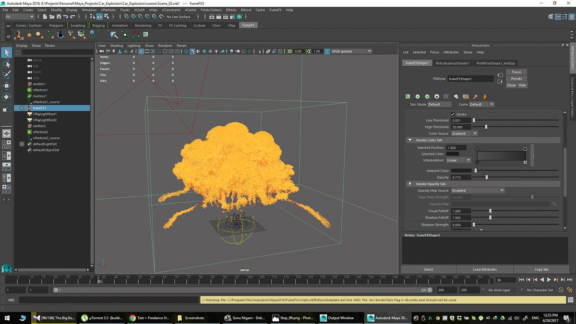The height and width of the screenshot is (324, 576).
Task: Toggle the Smoke checkbox in Attribute Editor
Action: click(x=452, y=114)
